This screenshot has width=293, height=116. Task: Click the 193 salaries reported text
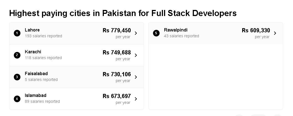[x=43, y=36]
